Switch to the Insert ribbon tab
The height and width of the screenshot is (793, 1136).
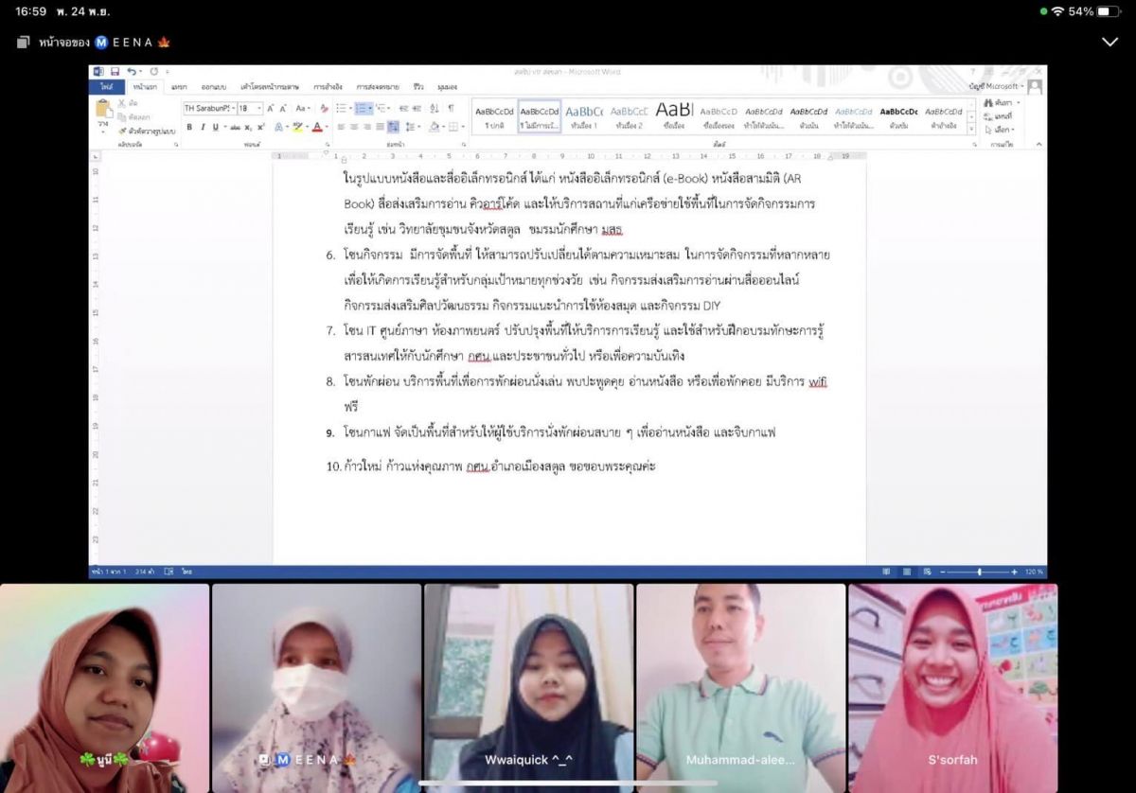178,87
